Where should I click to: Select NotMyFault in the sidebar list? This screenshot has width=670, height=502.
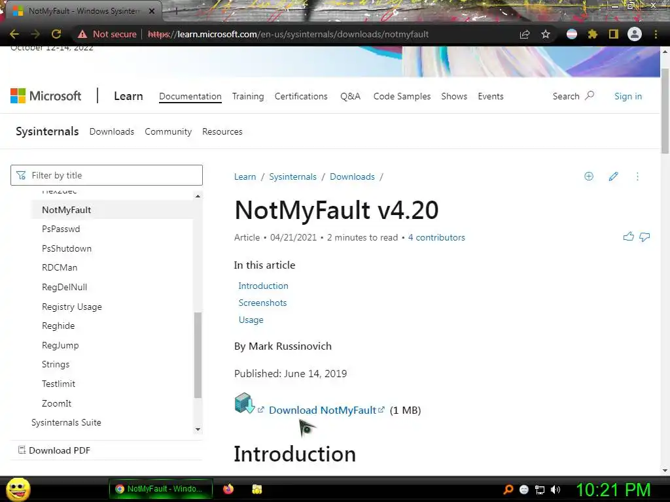(66, 210)
